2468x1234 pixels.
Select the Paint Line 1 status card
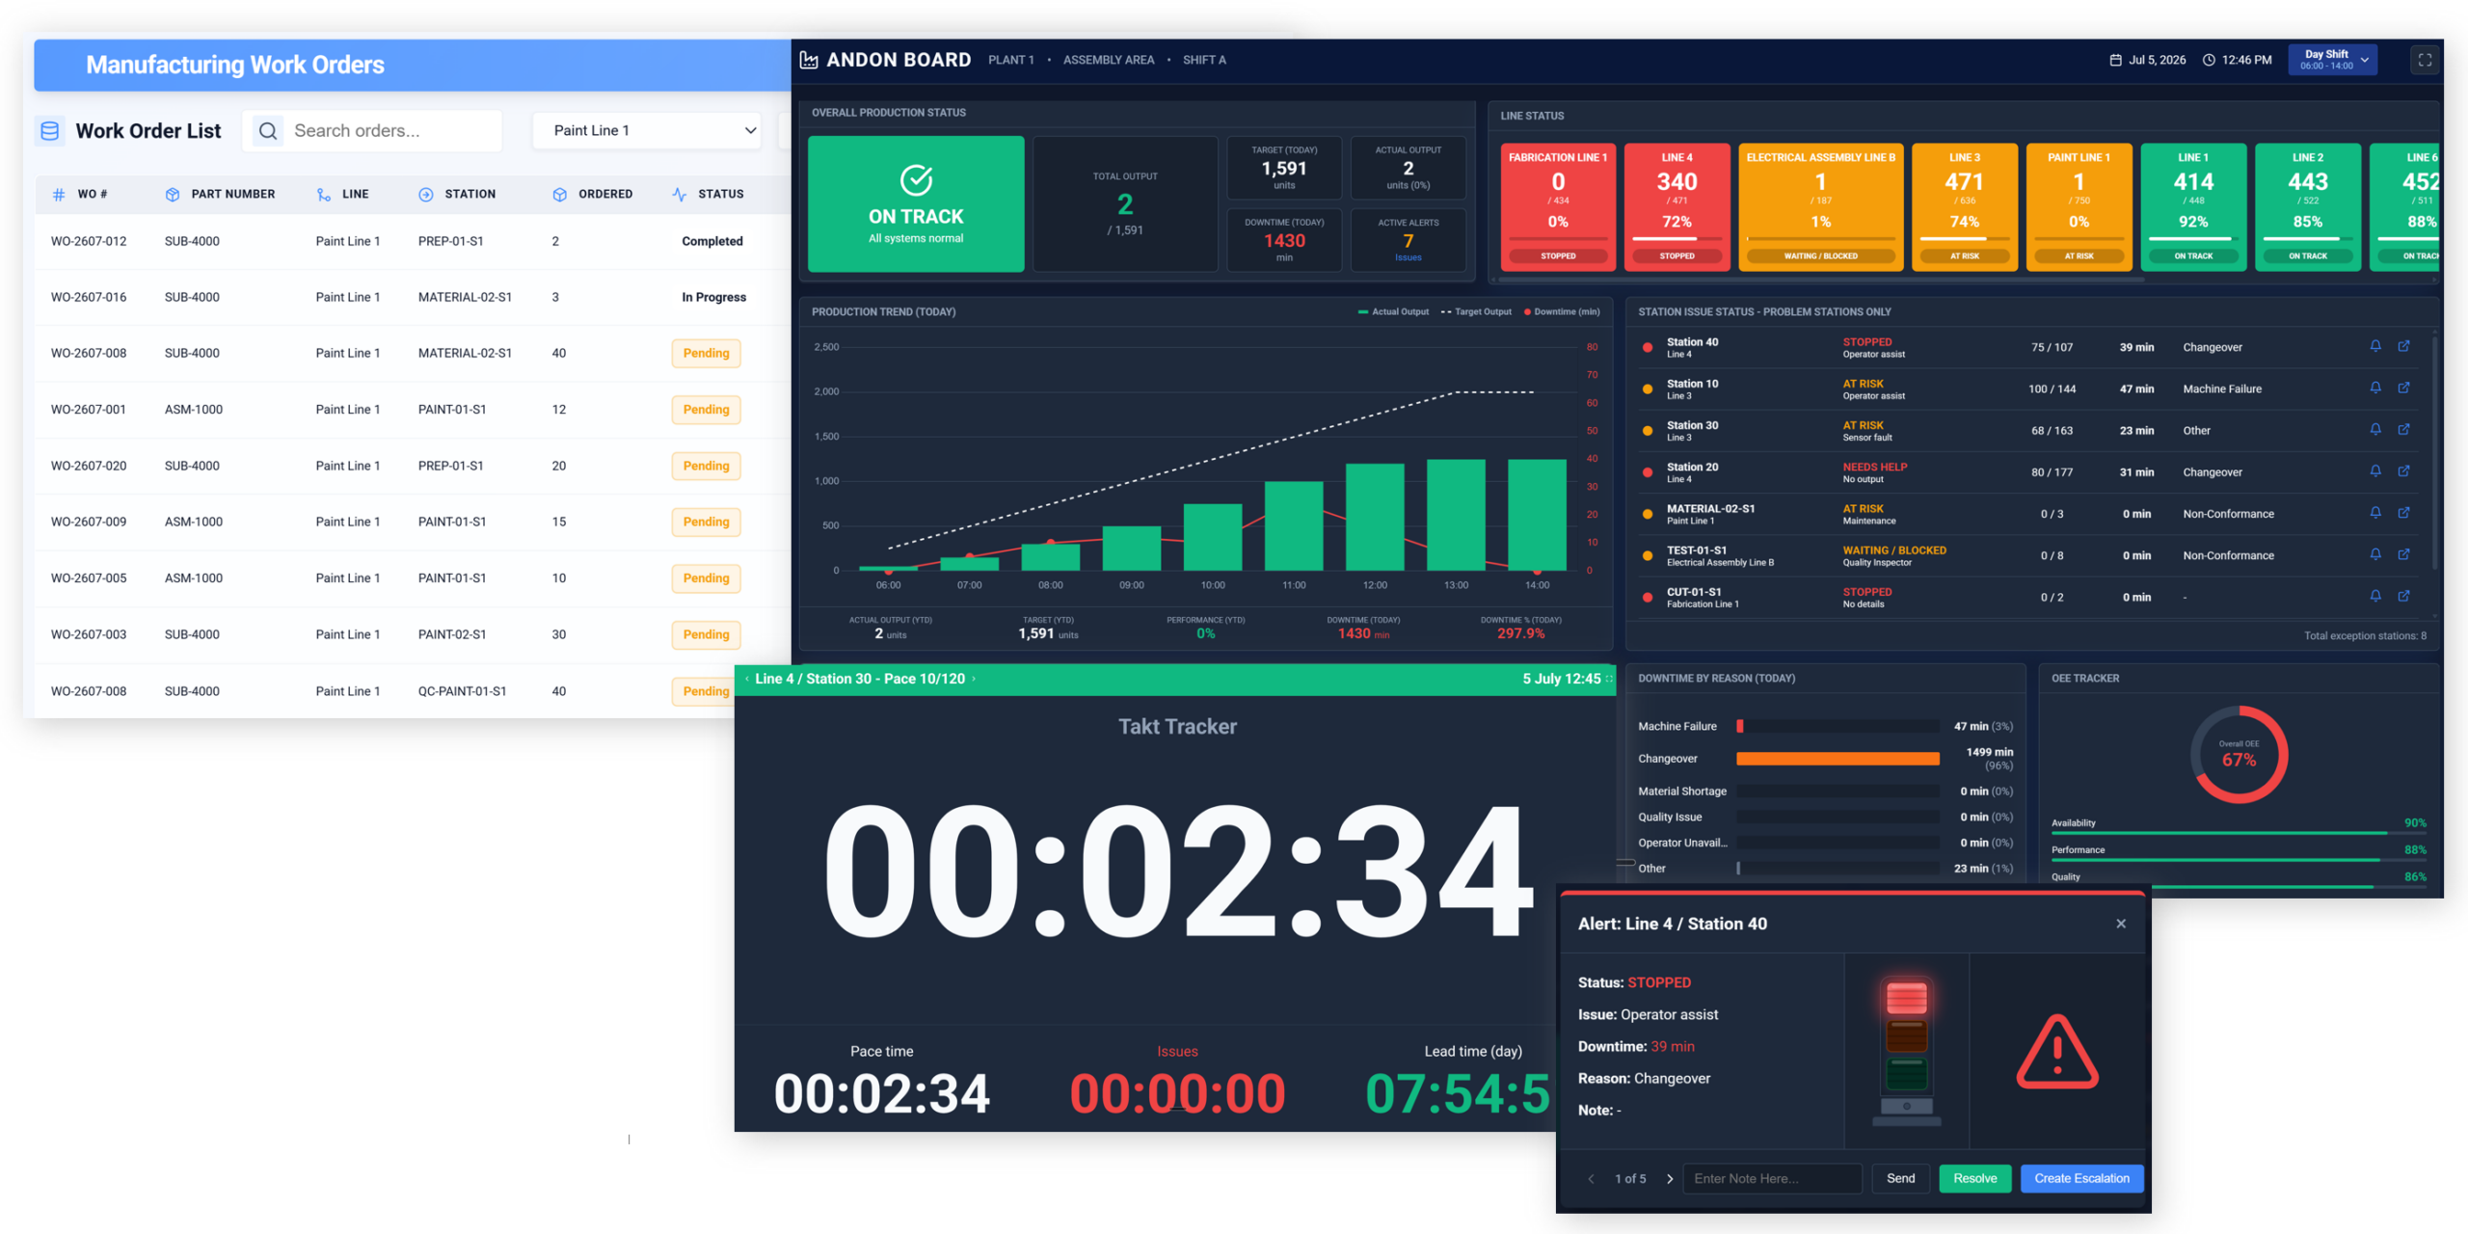(2079, 207)
